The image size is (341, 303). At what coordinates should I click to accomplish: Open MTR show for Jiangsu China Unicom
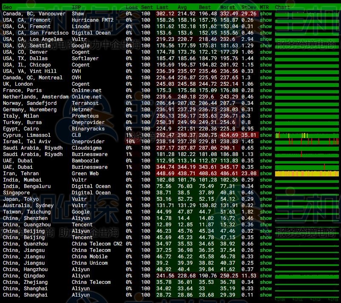coord(266,263)
